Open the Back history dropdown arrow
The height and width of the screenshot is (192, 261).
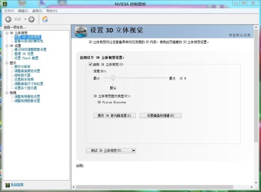[x=25, y=19]
